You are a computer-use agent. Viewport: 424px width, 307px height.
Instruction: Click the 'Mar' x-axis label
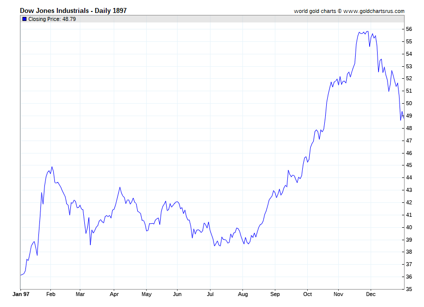[80, 294]
